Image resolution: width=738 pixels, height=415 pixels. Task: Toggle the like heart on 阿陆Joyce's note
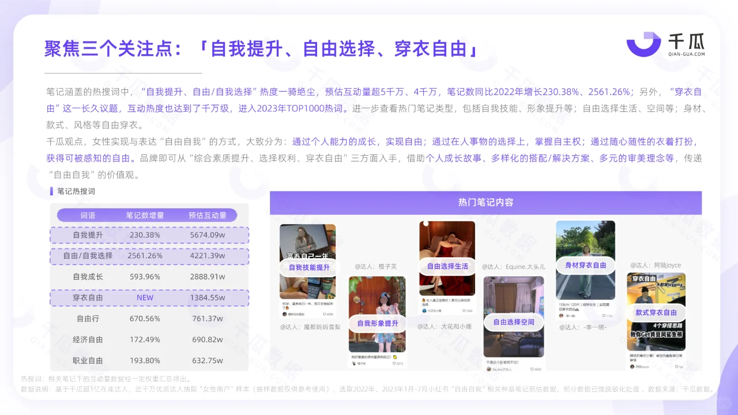tap(676, 367)
